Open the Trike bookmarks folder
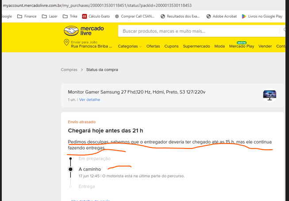Screen dimensions: 289x201 pyautogui.click(x=70, y=16)
